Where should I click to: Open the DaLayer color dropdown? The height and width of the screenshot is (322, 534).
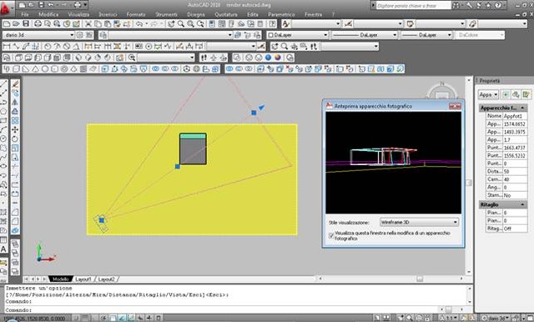pos(297,35)
